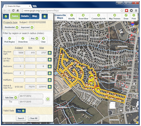Bookmark page with star icon
This screenshot has height=126, width=141.
point(122,11)
